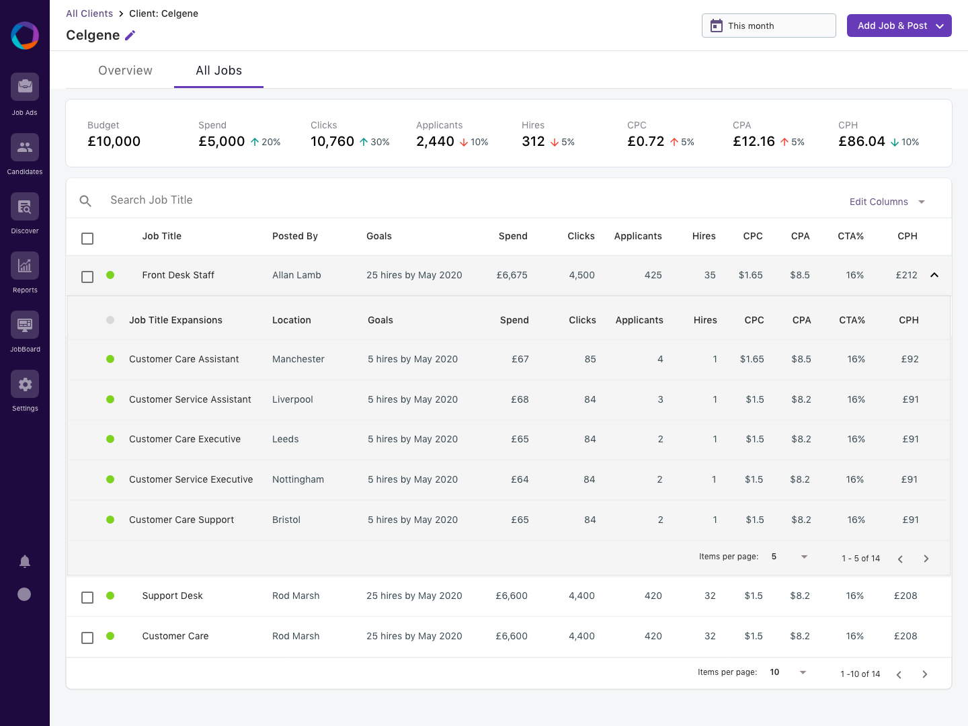Open the Discover sidebar icon
This screenshot has width=968, height=726.
25,206
